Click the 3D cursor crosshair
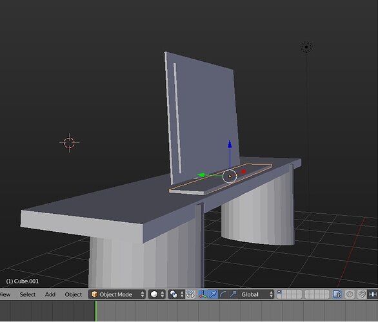Screen dimensions: 378x322 point(70,143)
